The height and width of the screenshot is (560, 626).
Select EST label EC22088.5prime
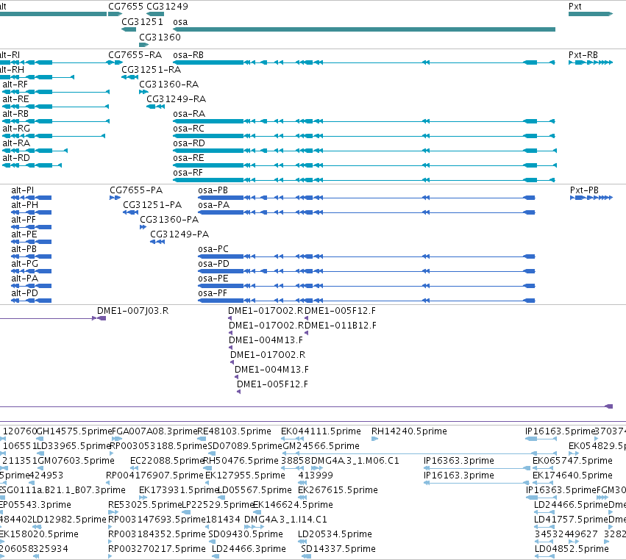pyautogui.click(x=167, y=461)
